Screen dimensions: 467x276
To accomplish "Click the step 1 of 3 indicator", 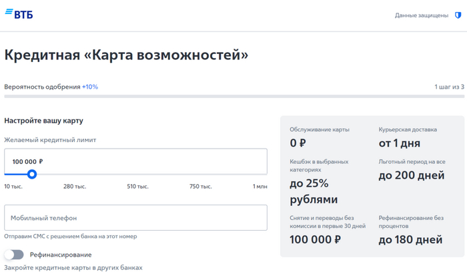I will [449, 87].
